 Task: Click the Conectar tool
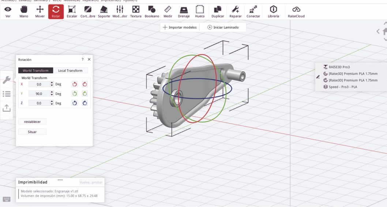pos(253,12)
